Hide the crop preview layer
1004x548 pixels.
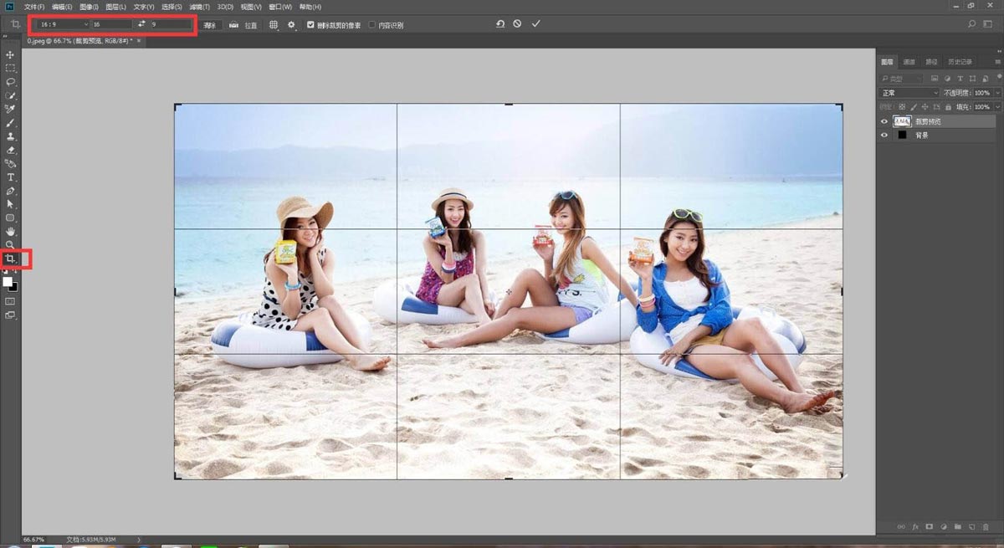click(884, 121)
